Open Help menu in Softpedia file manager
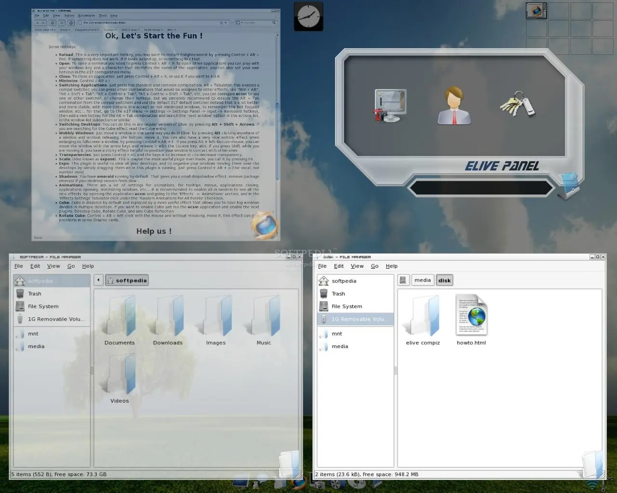Image resolution: width=617 pixels, height=493 pixels. point(88,266)
